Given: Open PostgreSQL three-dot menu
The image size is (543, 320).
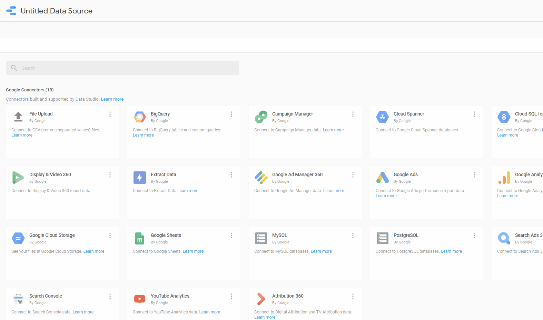Looking at the screenshot, I should (x=474, y=236).
